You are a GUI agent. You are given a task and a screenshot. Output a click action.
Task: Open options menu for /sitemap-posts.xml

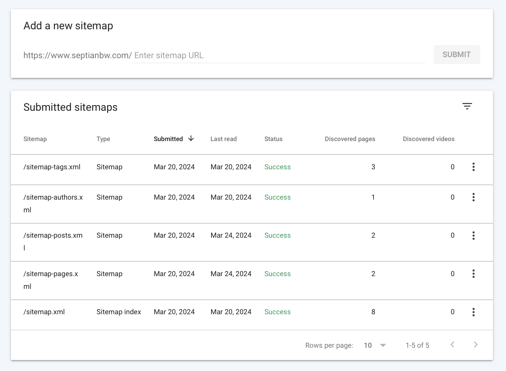474,235
